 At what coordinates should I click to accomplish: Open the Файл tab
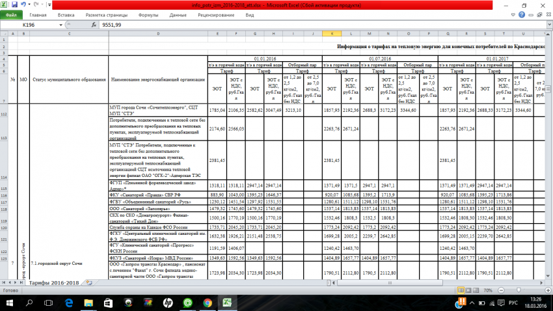pyautogui.click(x=12, y=14)
